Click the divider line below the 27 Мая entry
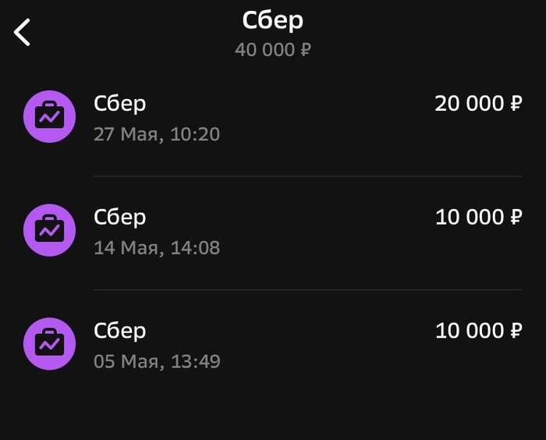 (x=307, y=176)
